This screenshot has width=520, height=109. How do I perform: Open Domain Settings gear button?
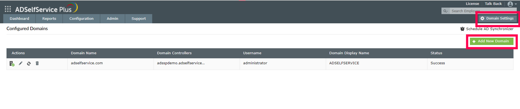tap(497, 18)
